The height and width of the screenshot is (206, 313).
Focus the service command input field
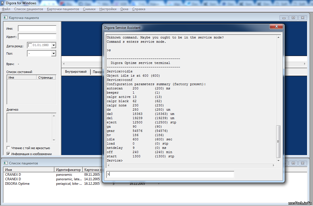click(170, 174)
